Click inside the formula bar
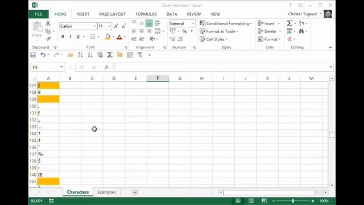Screen dimensions: 364x205 point(221,67)
